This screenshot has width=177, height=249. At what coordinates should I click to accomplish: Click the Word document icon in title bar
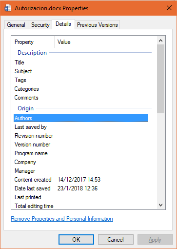8,8
